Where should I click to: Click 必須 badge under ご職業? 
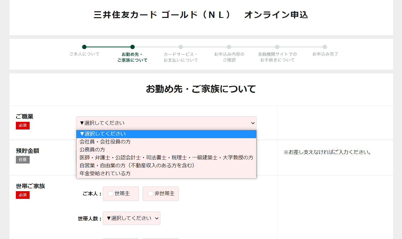23,126
